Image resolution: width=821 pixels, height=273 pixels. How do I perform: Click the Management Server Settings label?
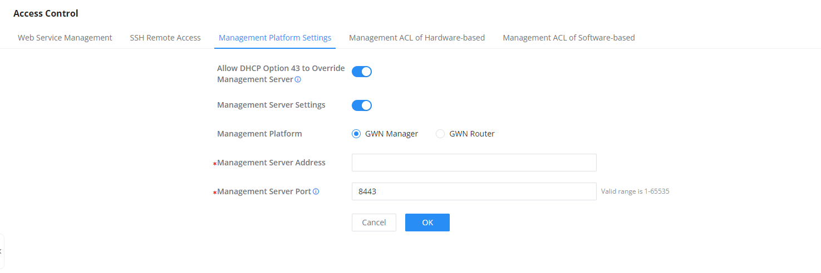(x=271, y=105)
